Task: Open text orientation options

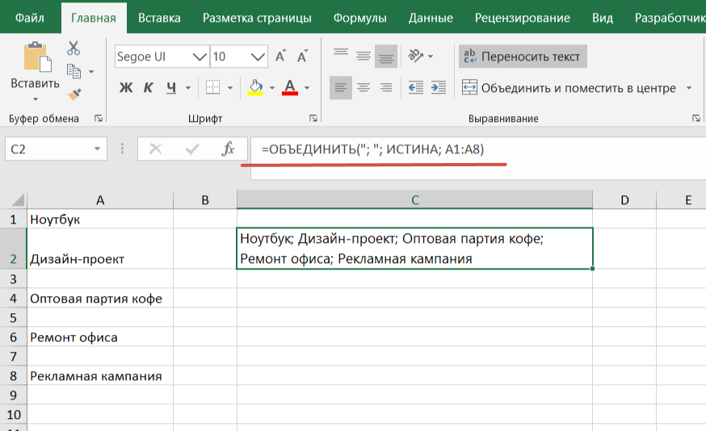Action: pyautogui.click(x=415, y=56)
